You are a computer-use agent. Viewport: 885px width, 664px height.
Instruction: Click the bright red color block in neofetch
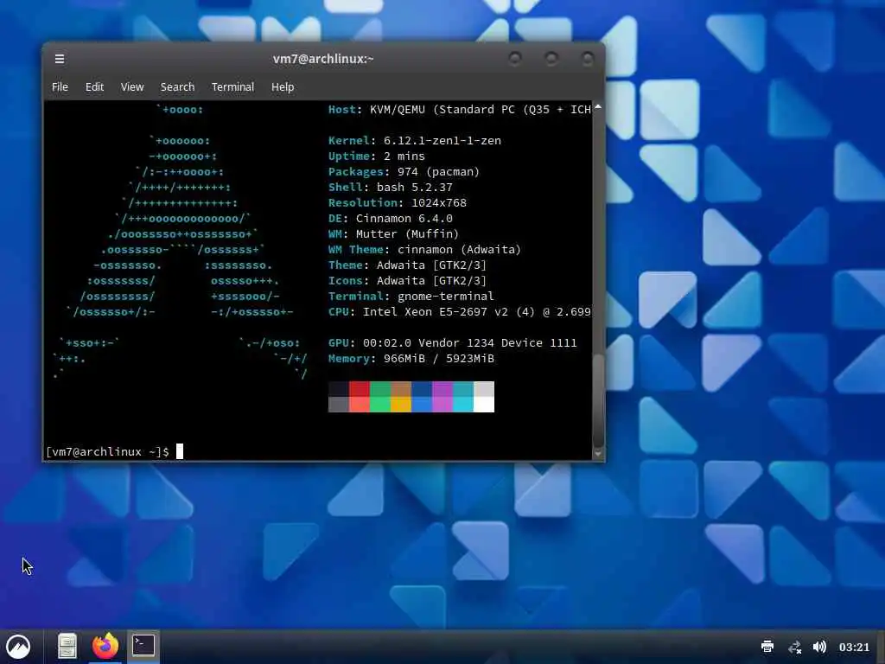coord(360,405)
